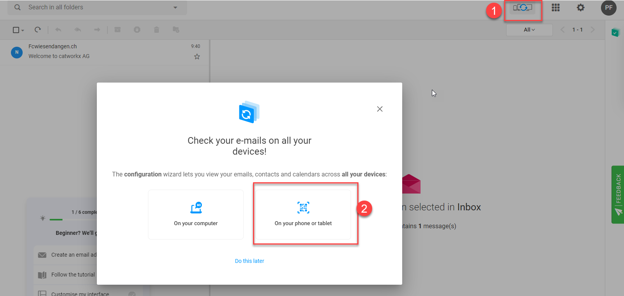The width and height of the screenshot is (624, 296).
Task: Open the apps grid launcher
Action: click(555, 8)
